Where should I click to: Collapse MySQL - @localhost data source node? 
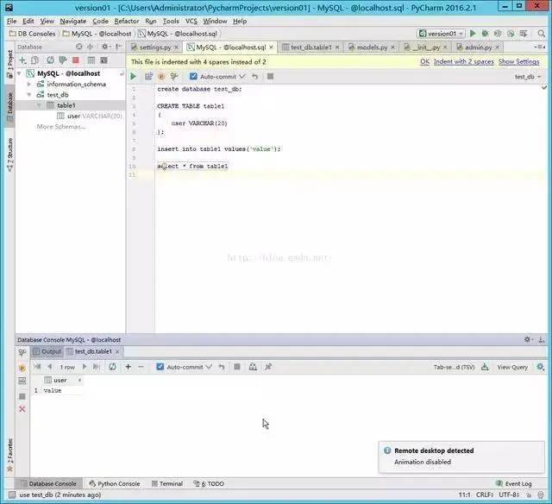(x=19, y=73)
